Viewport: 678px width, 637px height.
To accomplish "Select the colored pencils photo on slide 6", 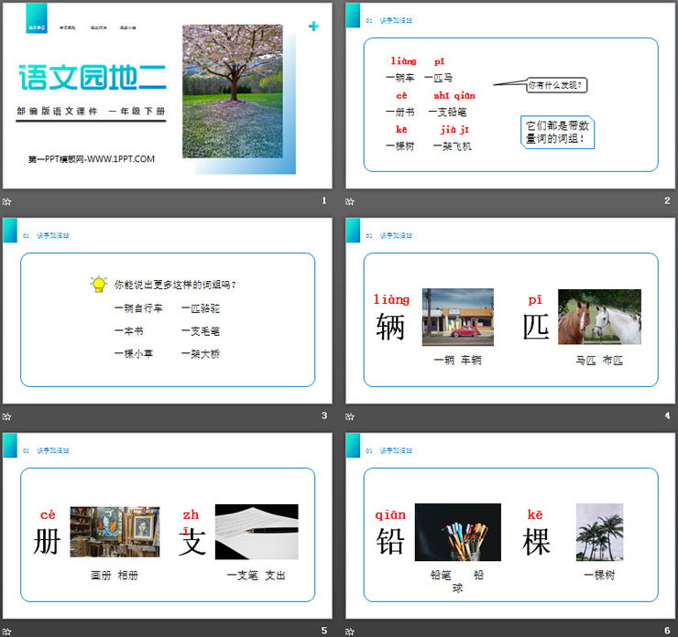I will [x=457, y=532].
